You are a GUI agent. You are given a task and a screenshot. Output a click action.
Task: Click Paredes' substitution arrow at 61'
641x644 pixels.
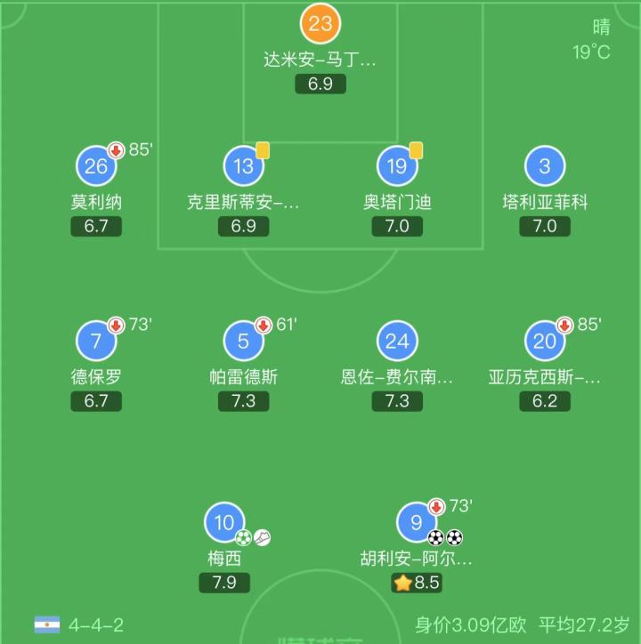click(x=263, y=326)
